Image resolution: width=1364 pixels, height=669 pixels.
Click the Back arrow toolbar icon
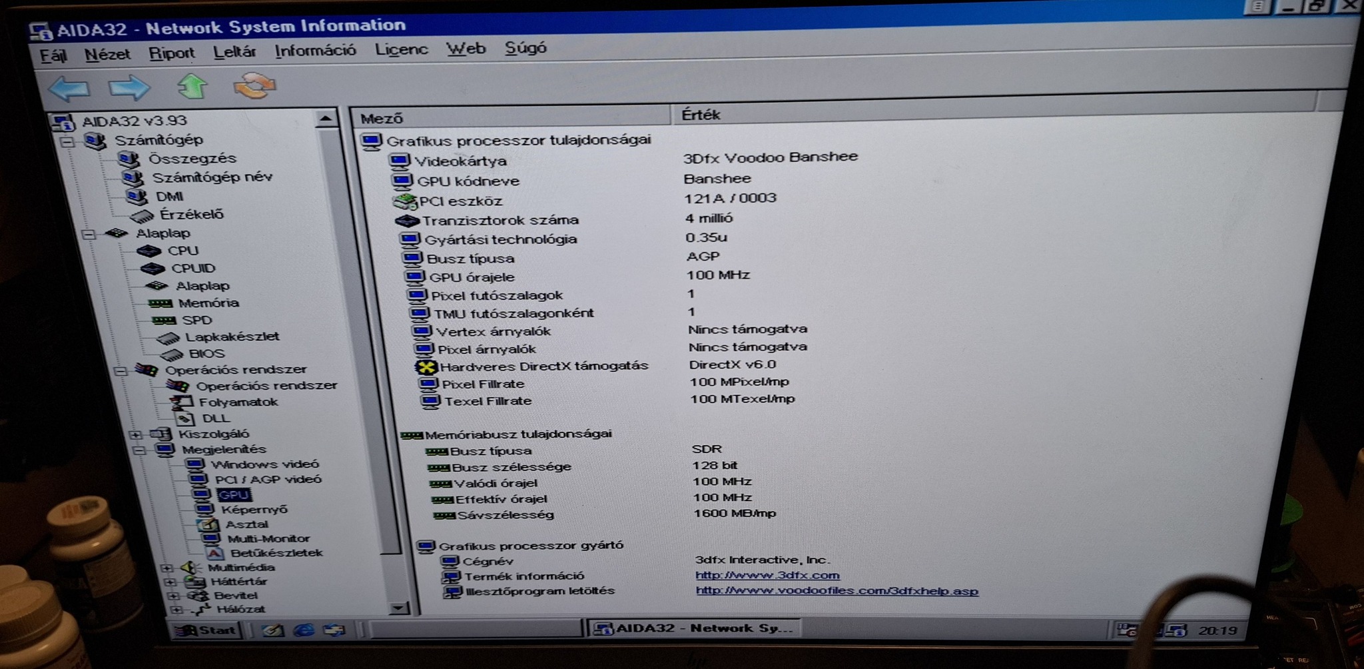tap(69, 87)
